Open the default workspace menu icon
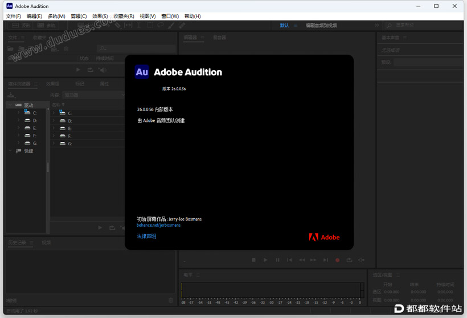 (296, 25)
